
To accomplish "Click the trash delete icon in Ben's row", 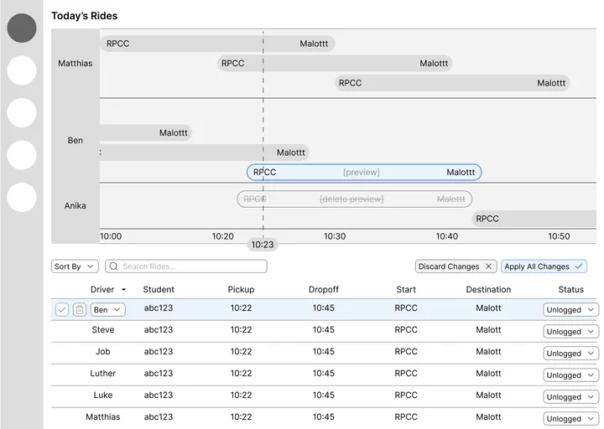I will 80,309.
